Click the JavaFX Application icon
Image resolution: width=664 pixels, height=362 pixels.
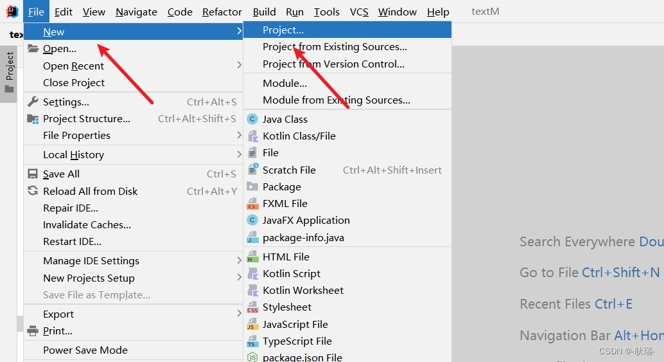[252, 220]
